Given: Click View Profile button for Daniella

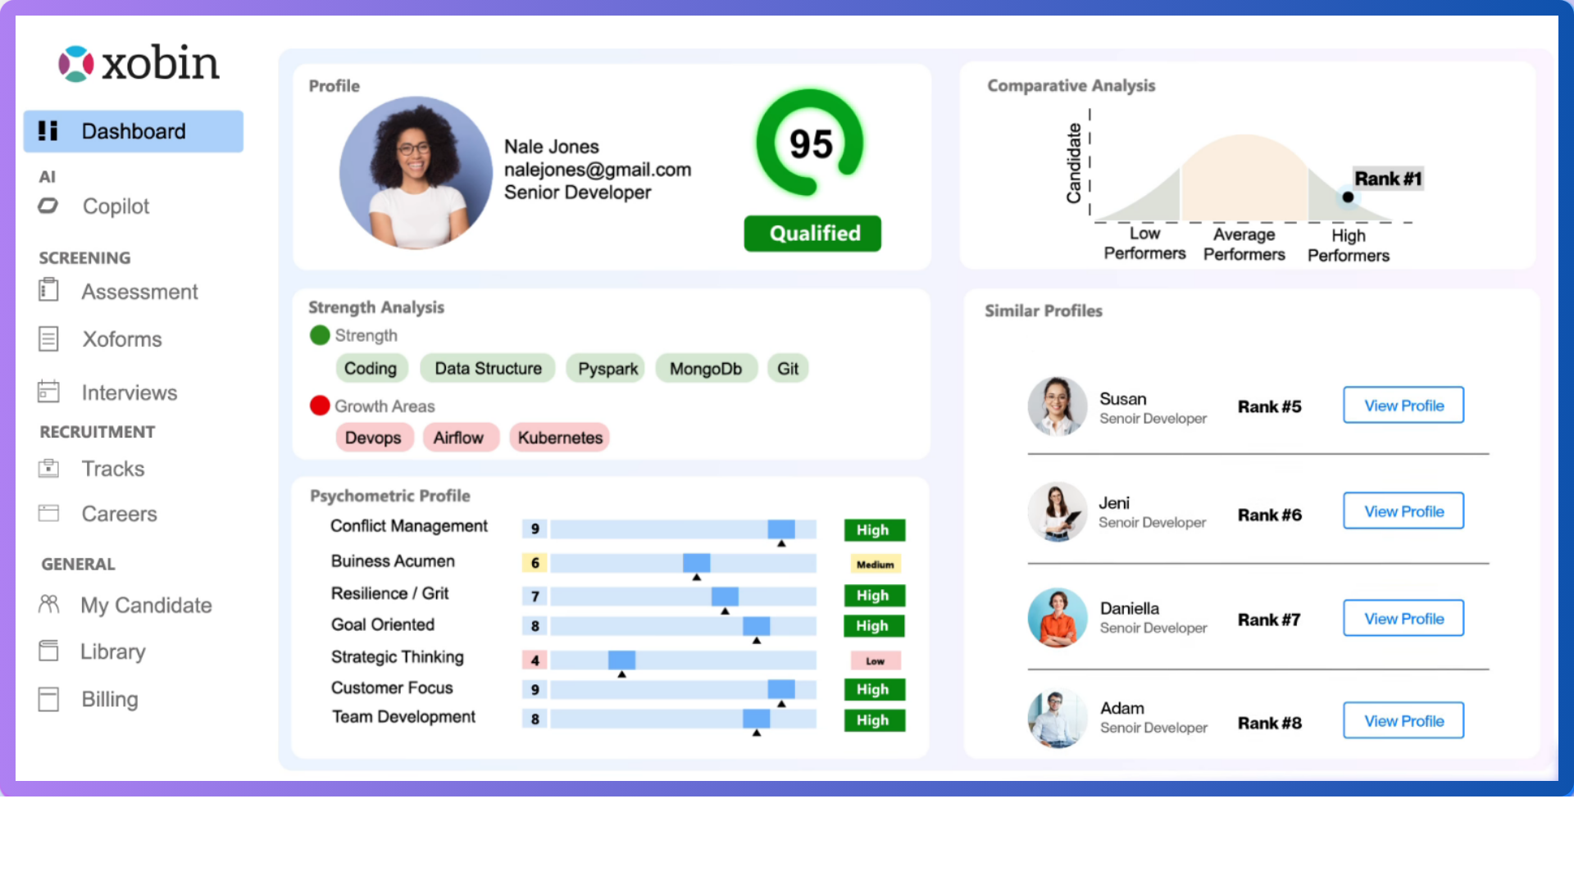Looking at the screenshot, I should 1402,618.
